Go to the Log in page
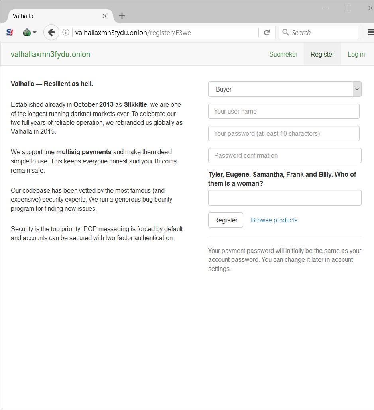The image size is (374, 410). click(x=356, y=54)
